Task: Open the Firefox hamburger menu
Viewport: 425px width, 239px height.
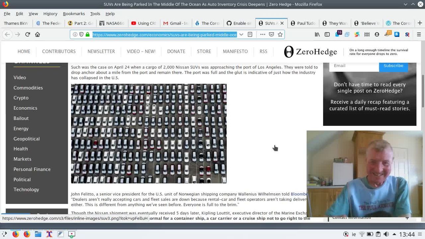Action: click(x=419, y=35)
